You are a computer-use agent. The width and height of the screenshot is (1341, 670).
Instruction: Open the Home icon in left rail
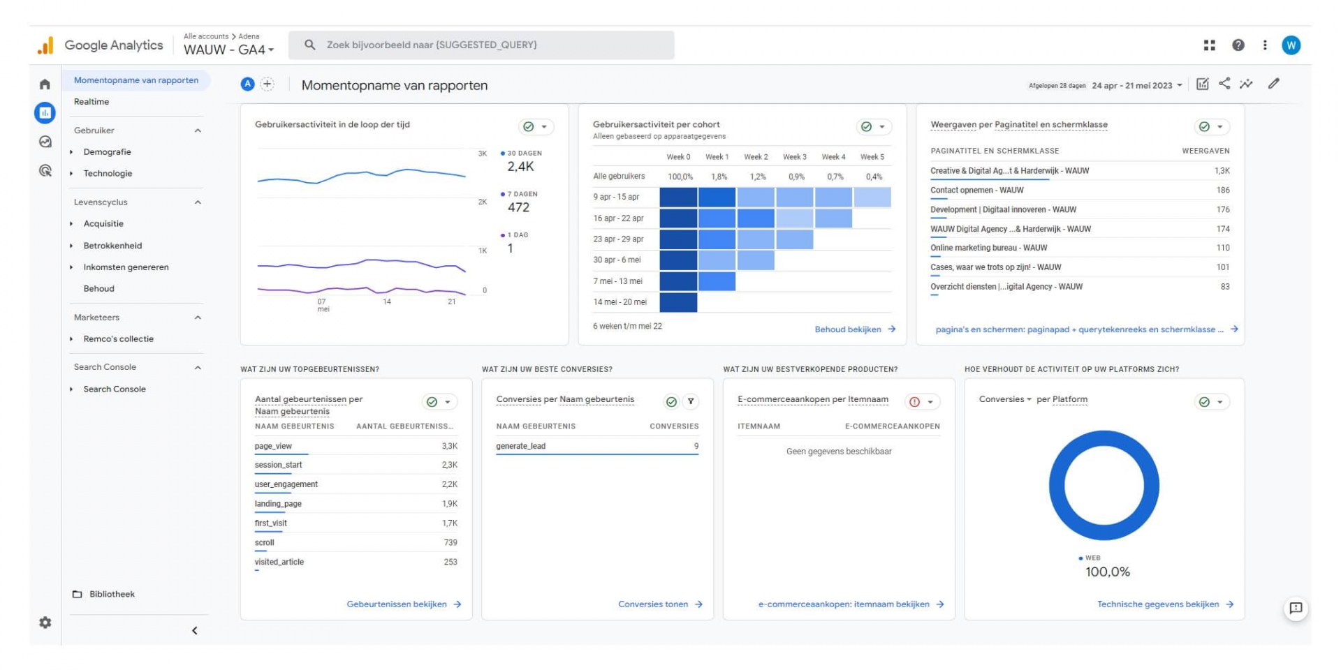(x=45, y=84)
